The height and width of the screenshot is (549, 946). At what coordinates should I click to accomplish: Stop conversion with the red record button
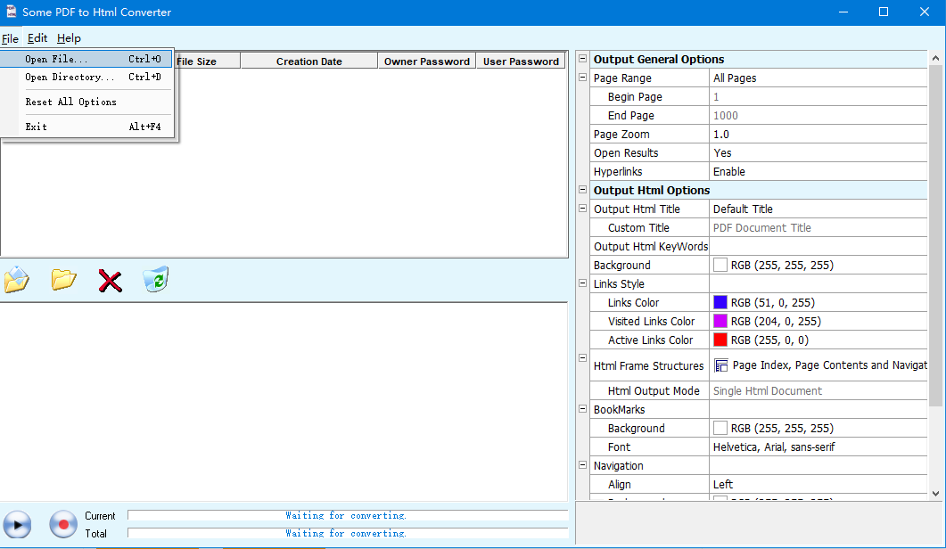tap(63, 525)
